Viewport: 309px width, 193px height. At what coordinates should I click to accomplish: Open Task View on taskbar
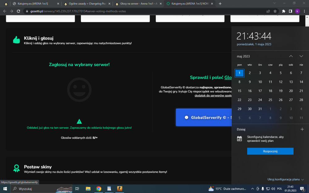pos(77,189)
